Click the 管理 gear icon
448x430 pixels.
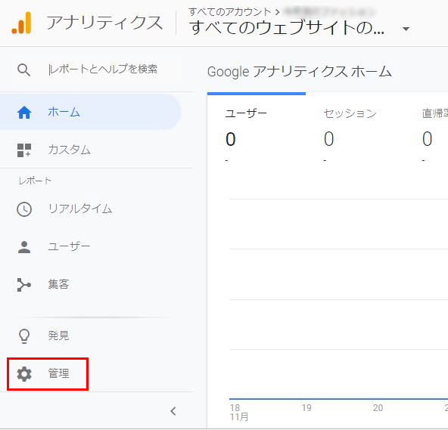click(24, 374)
